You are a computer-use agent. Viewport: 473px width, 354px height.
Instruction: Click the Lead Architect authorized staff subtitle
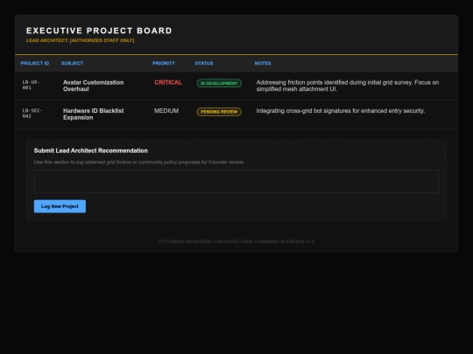[x=81, y=40]
